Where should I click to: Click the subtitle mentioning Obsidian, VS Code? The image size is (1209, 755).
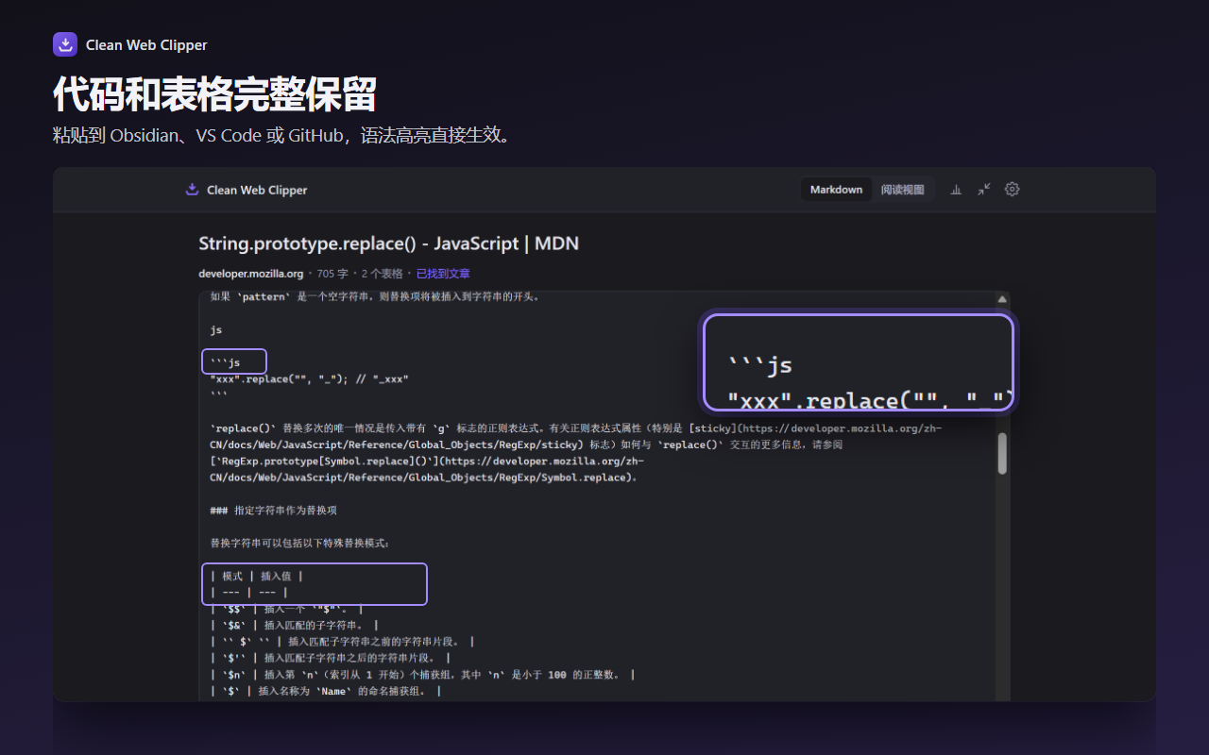(285, 136)
